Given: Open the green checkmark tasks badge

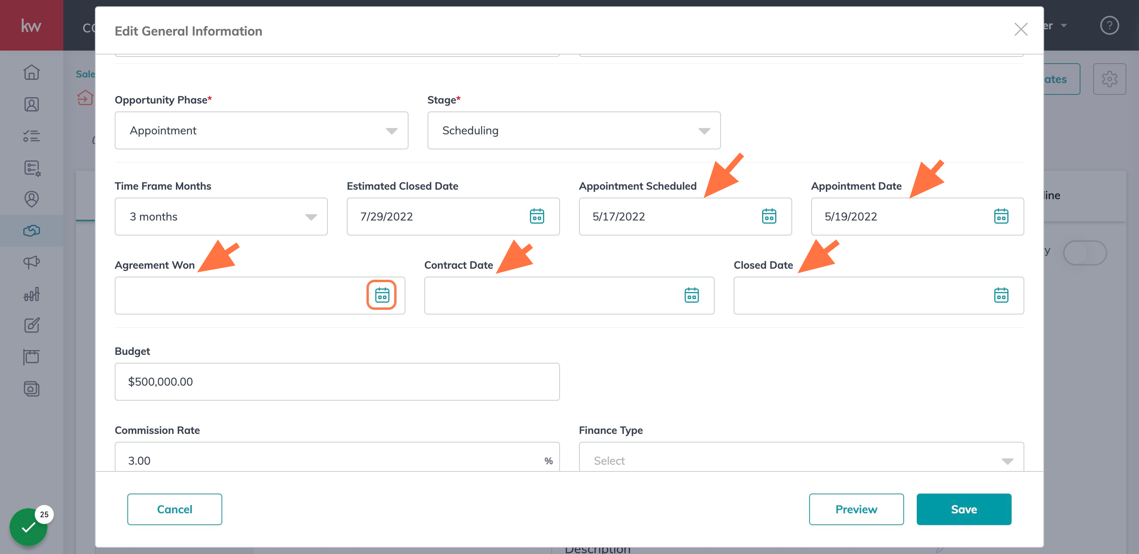Looking at the screenshot, I should [x=28, y=527].
